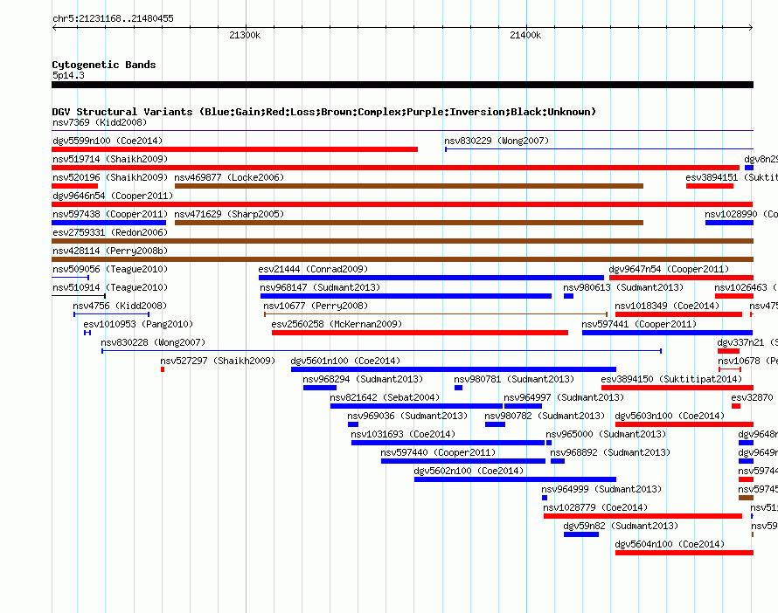Click the esv2560258 (McKernan2009) red bar

click(420, 333)
